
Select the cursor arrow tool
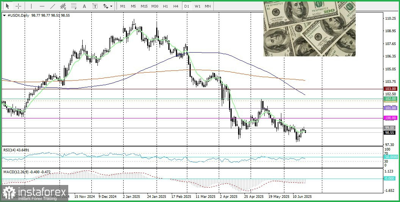click(7, 6)
